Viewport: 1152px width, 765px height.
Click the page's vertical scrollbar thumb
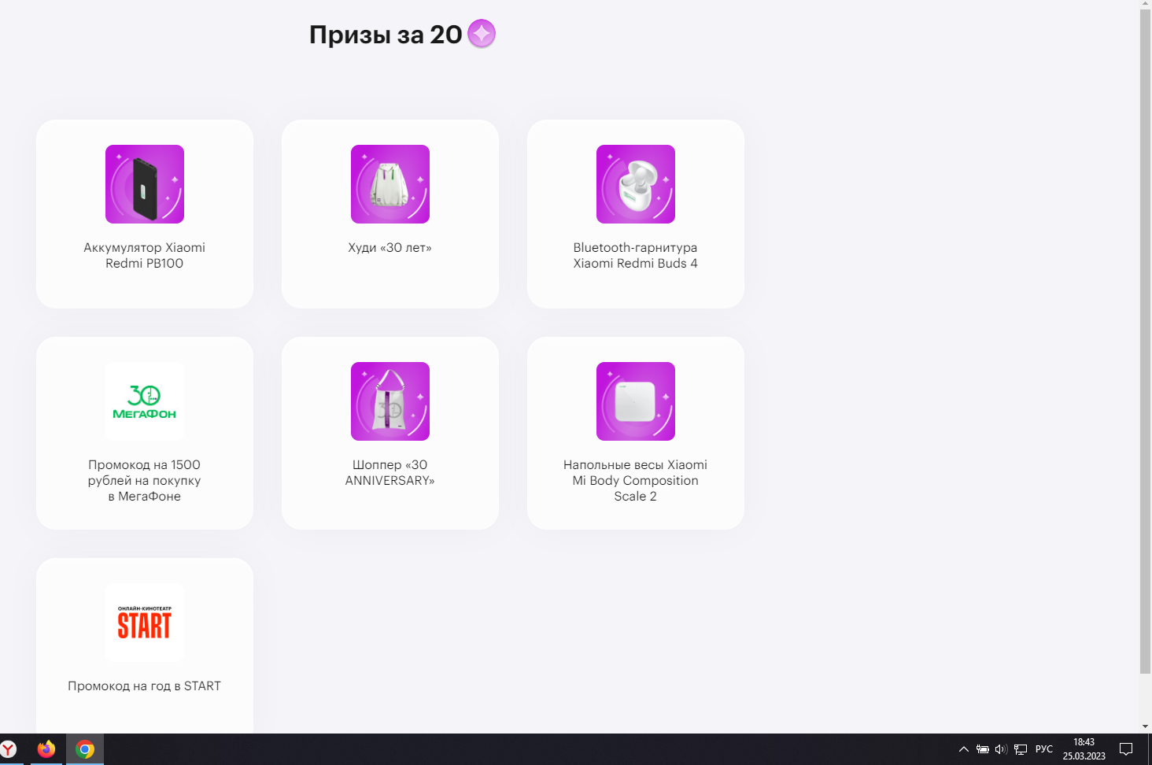pos(1146,342)
